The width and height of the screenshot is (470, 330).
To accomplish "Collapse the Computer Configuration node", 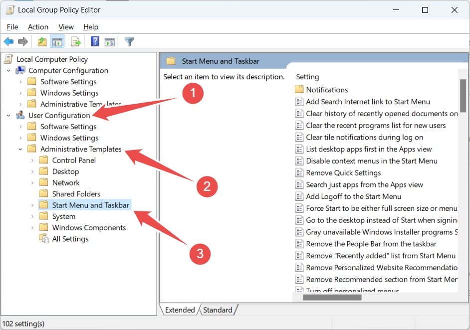I will 8,70.
